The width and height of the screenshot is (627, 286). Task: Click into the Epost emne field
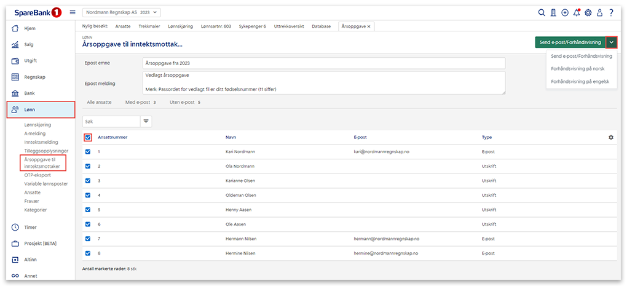coord(323,63)
